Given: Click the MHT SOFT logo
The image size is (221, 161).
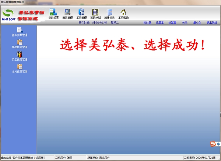Looking at the screenshot, I should click(8, 15).
